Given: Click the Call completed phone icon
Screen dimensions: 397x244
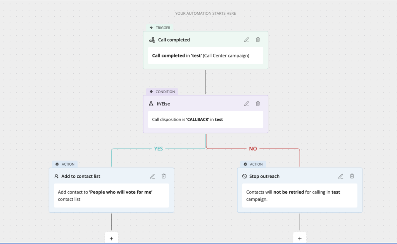Looking at the screenshot, I should [152, 40].
